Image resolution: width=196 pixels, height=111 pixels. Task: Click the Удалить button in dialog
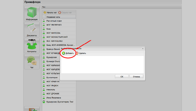coord(81,53)
